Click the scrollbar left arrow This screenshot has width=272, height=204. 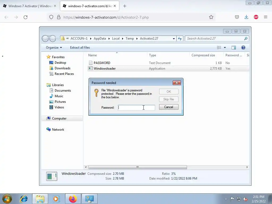tap(86, 167)
